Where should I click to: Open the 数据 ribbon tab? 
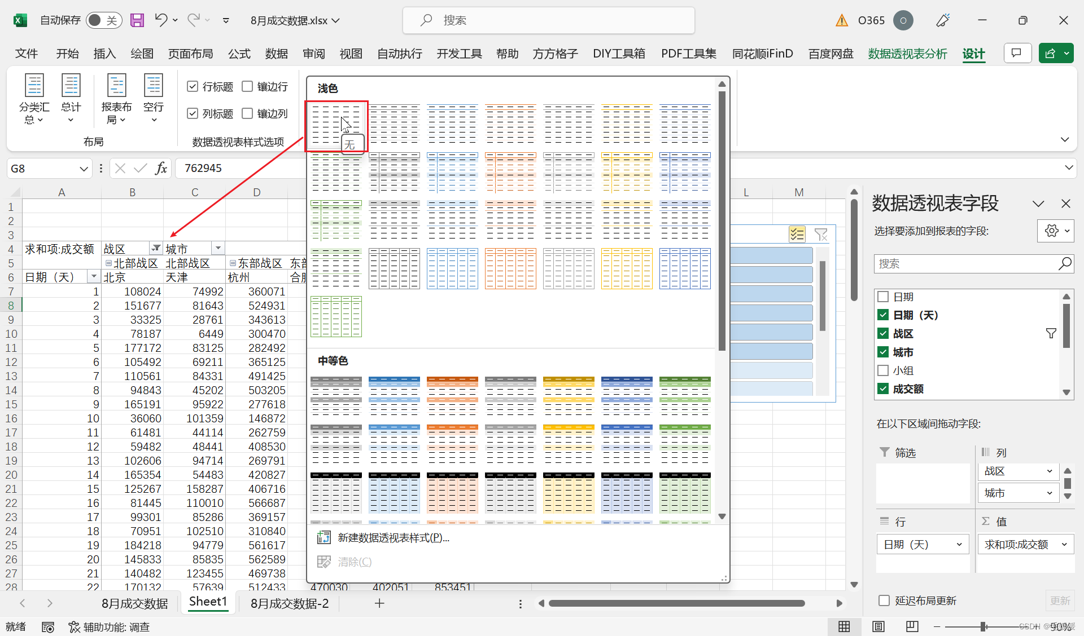(277, 54)
